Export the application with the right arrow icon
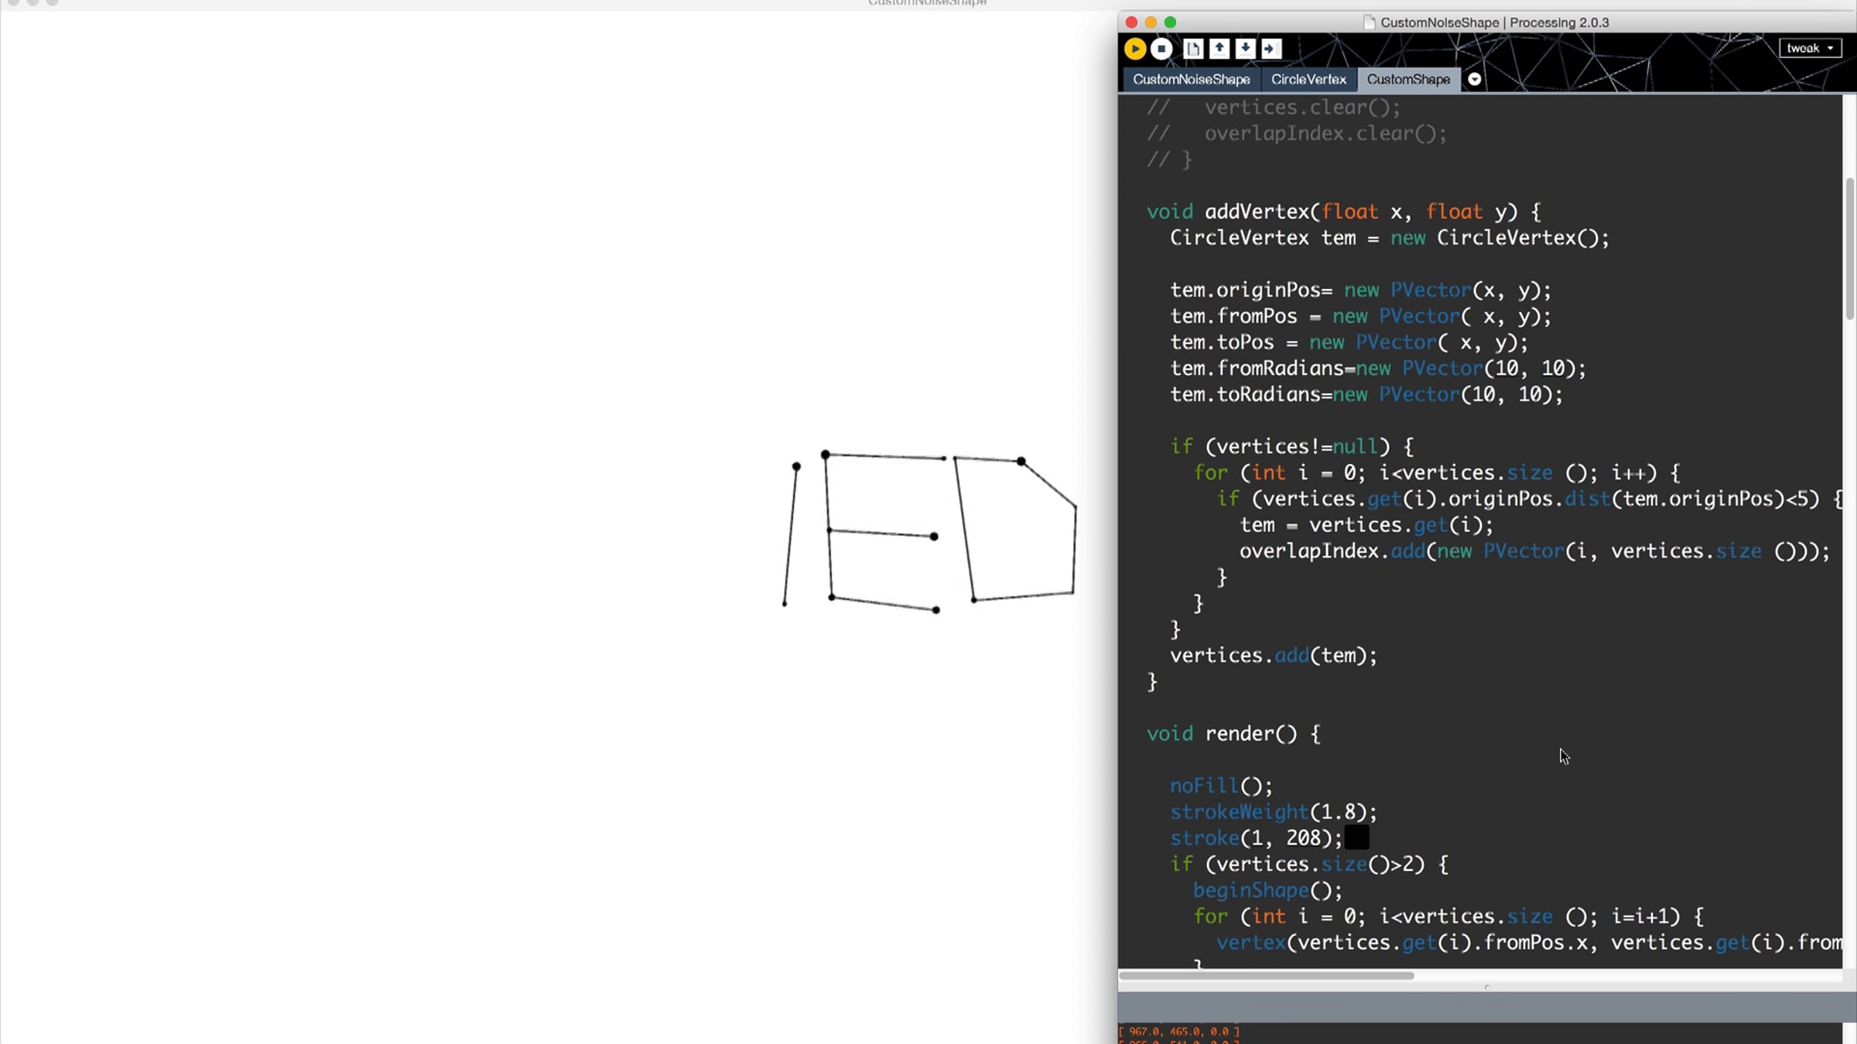Image resolution: width=1857 pixels, height=1044 pixels. tap(1271, 49)
